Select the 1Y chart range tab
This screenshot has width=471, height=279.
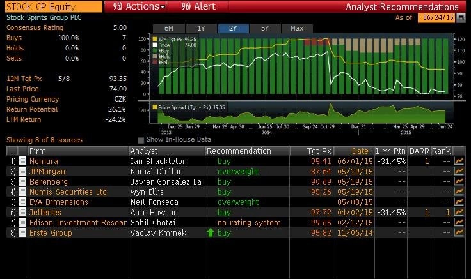(x=201, y=29)
